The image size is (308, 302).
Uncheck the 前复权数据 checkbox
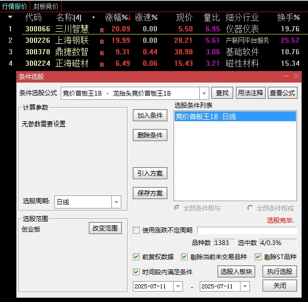[x=136, y=257]
